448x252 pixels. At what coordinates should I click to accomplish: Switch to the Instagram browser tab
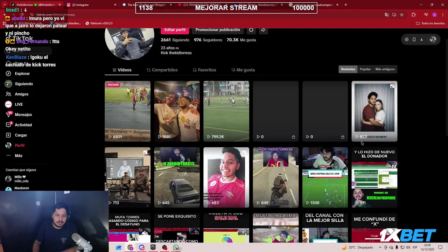(91, 5)
